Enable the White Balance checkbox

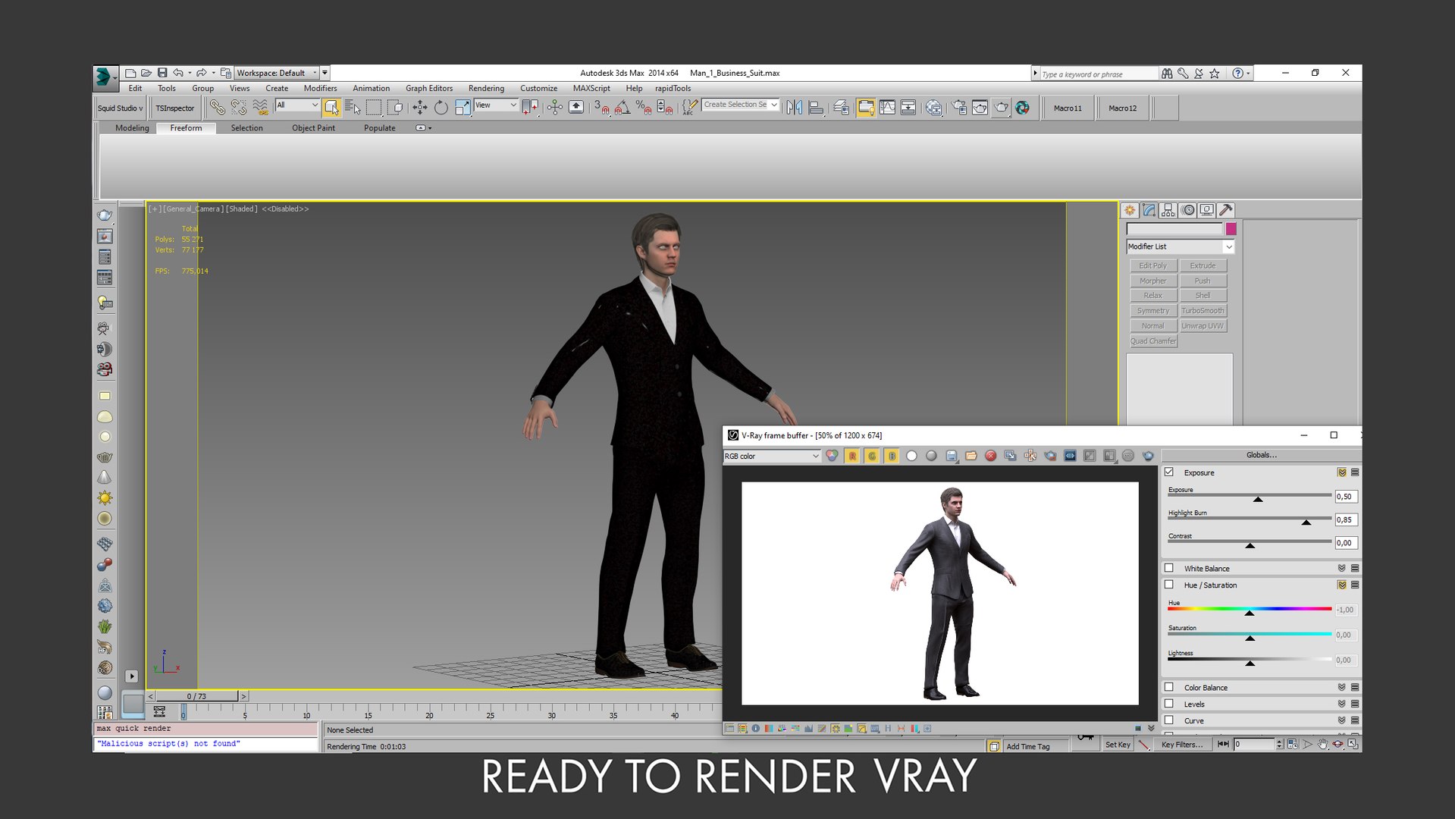click(x=1169, y=568)
